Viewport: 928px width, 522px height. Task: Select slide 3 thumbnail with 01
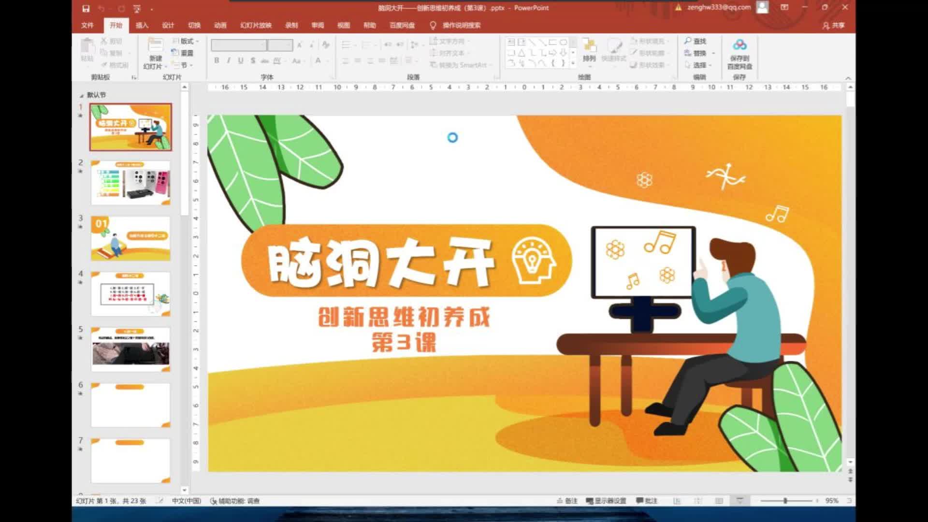pos(130,238)
